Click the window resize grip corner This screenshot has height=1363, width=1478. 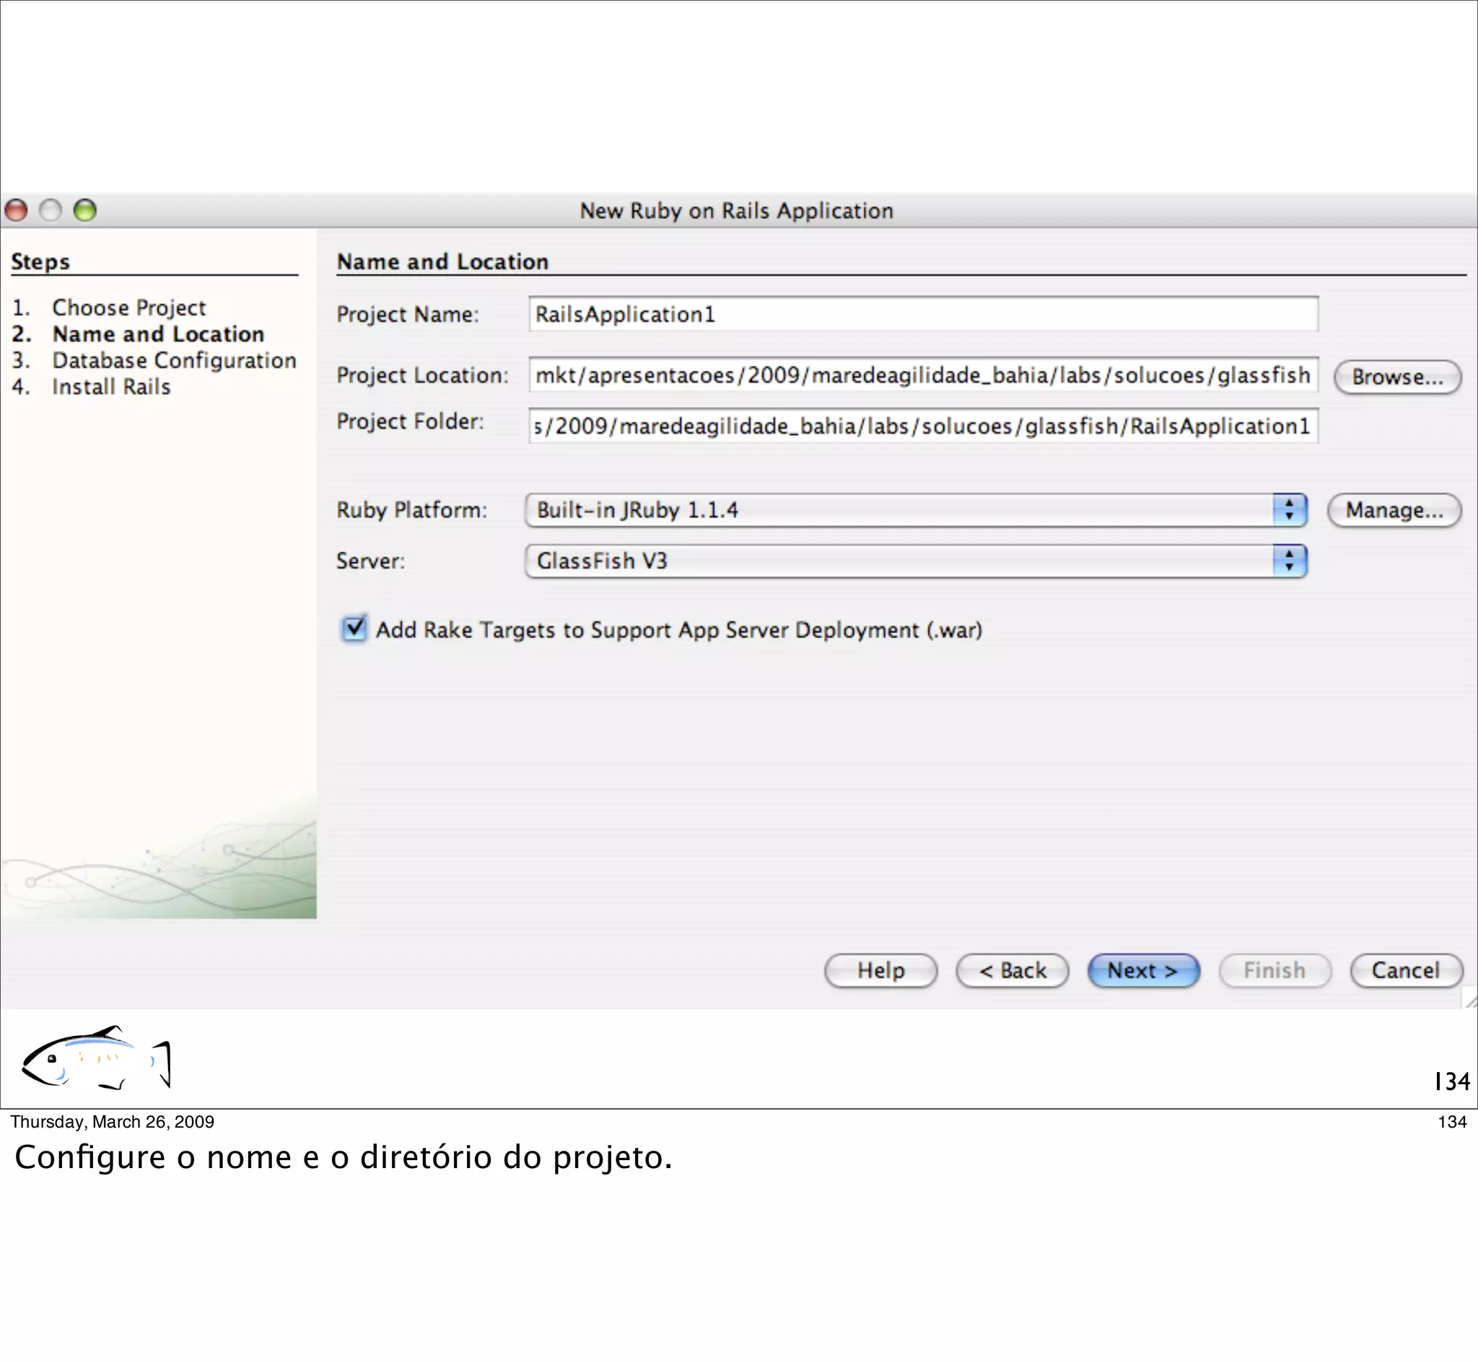1470,1001
